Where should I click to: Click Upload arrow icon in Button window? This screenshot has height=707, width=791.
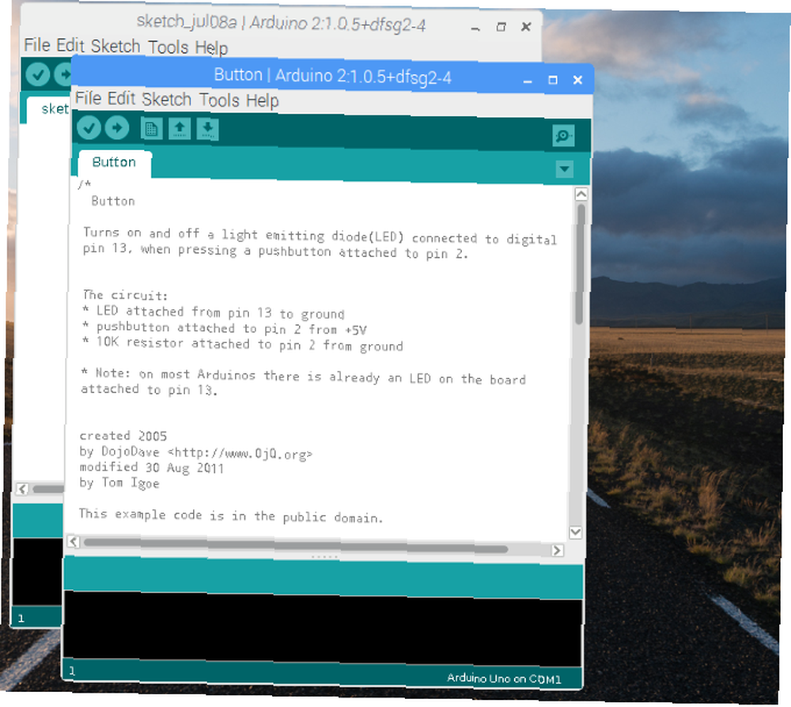[x=116, y=128]
